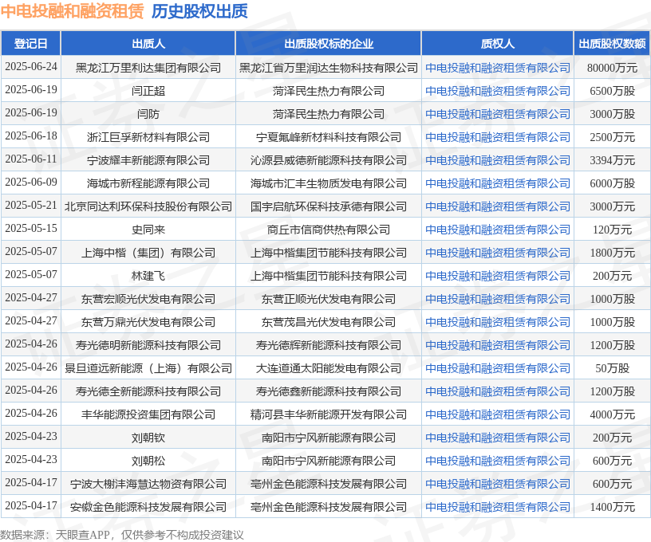651x542 pixels.
Task: Click pledgor 丰华能源投资集团有限公司
Action: point(148,414)
